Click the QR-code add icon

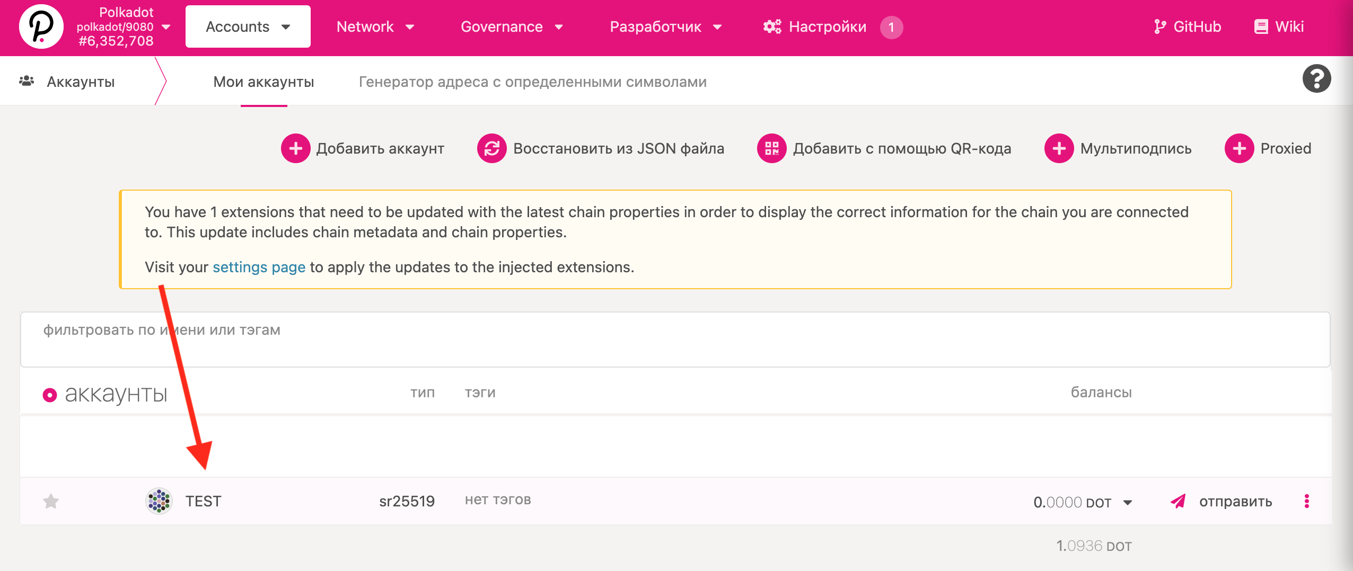tap(771, 148)
